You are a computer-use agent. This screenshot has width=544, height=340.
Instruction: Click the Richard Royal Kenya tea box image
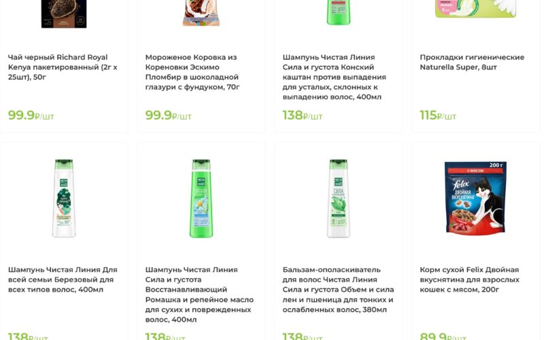click(64, 14)
